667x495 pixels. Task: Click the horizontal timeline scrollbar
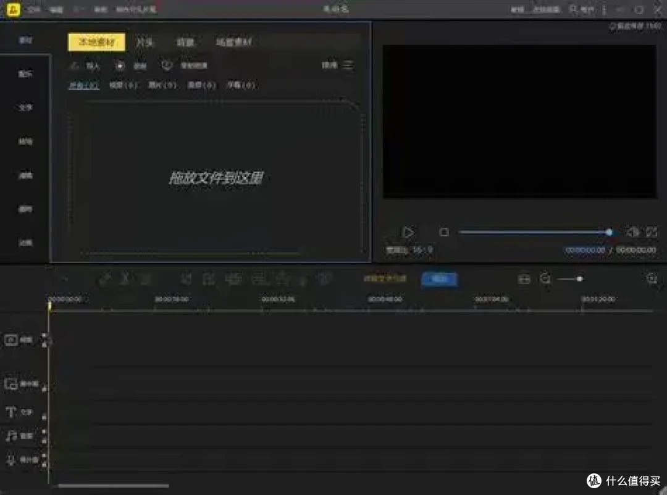point(114,486)
